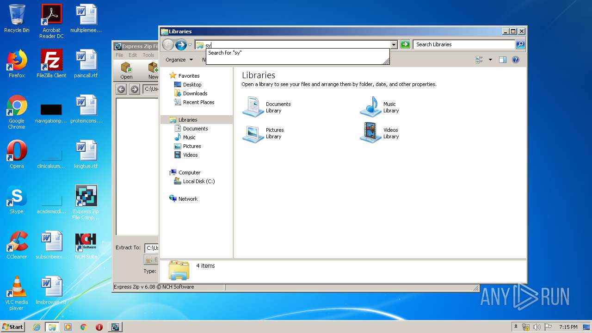The height and width of the screenshot is (333, 592).
Task: Click Open button in Express Zip toolbar
Action: coord(126,71)
